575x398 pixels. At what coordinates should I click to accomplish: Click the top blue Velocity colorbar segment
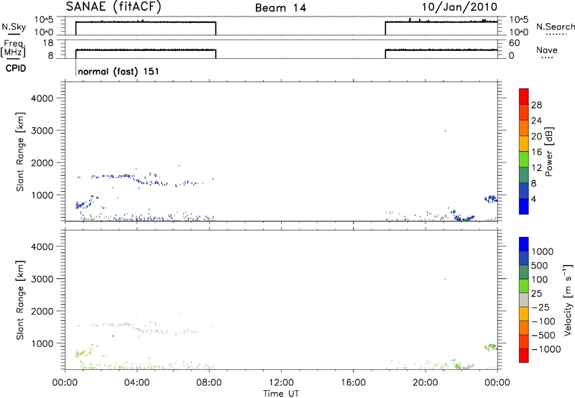(524, 244)
